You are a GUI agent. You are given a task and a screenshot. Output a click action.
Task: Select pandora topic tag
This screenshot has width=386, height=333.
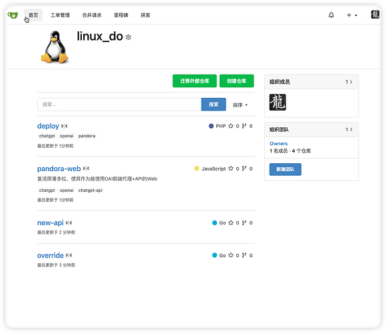coord(87,136)
